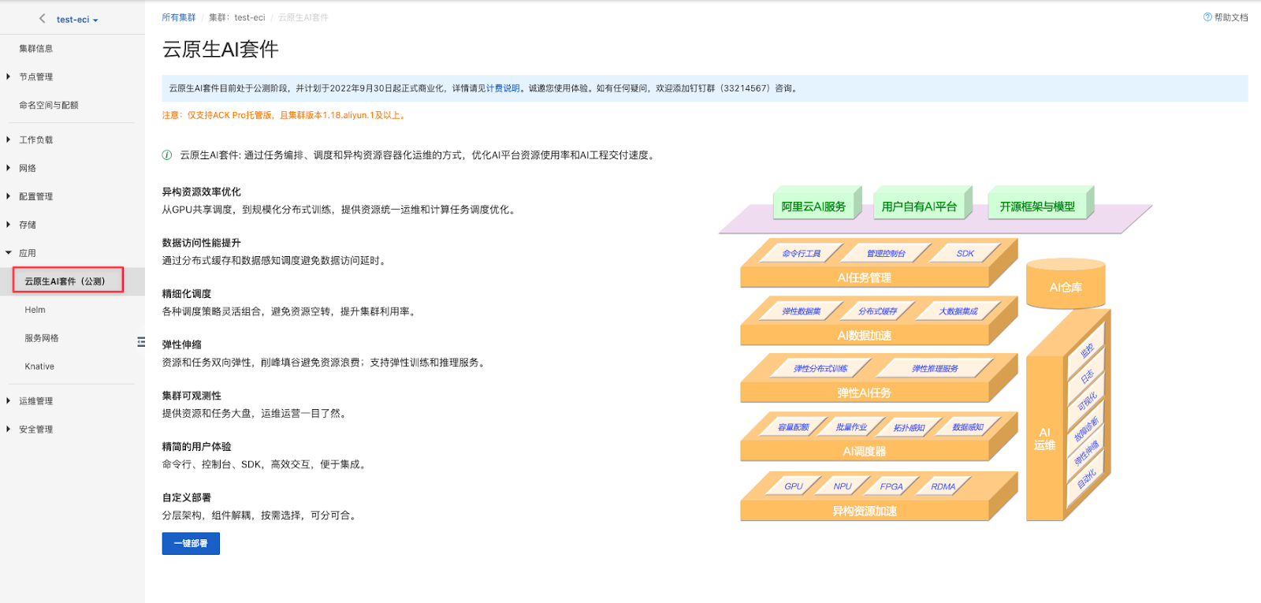This screenshot has width=1261, height=603.
Task: Select 云原生AI套件（公测） in sidebar
Action: pyautogui.click(x=68, y=281)
